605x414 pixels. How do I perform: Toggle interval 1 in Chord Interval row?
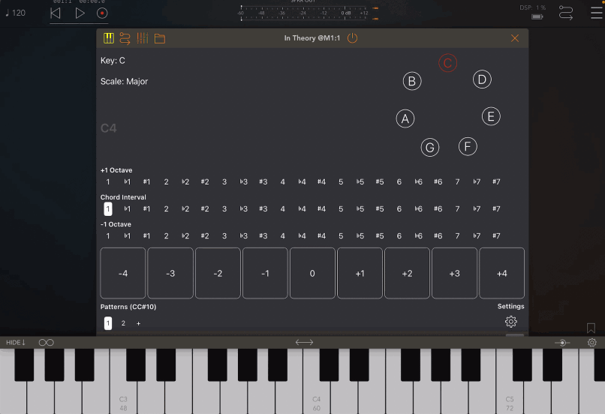(108, 209)
